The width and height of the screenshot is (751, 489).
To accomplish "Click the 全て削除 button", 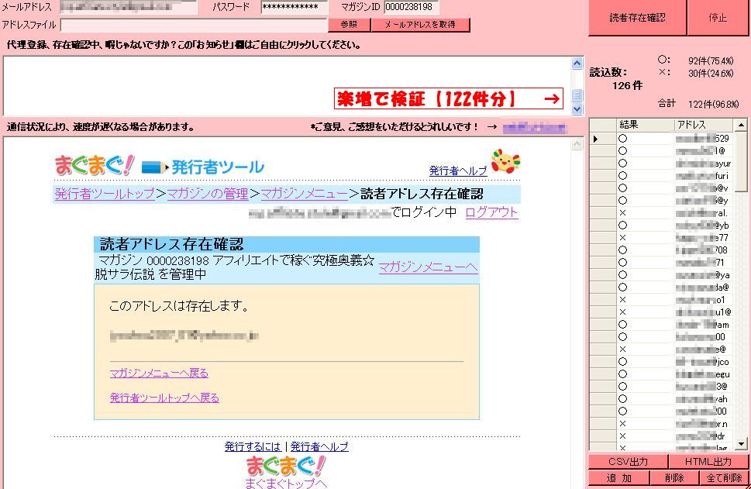I will (x=724, y=478).
